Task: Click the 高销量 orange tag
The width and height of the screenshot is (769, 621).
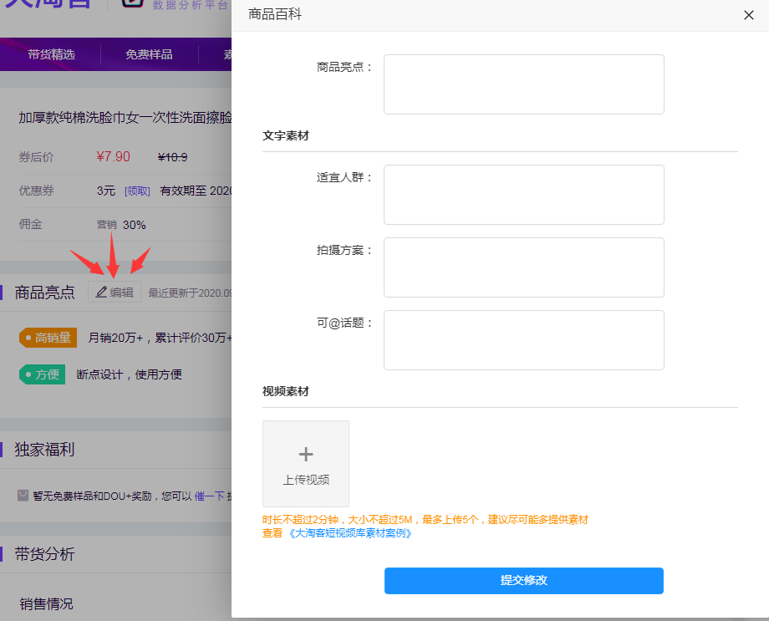Action: point(48,338)
